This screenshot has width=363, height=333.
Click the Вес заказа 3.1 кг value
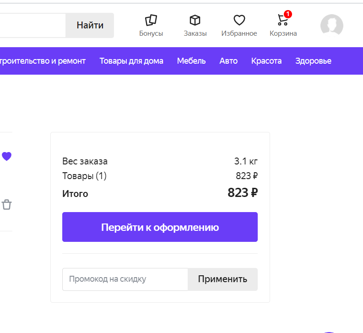[x=246, y=161]
